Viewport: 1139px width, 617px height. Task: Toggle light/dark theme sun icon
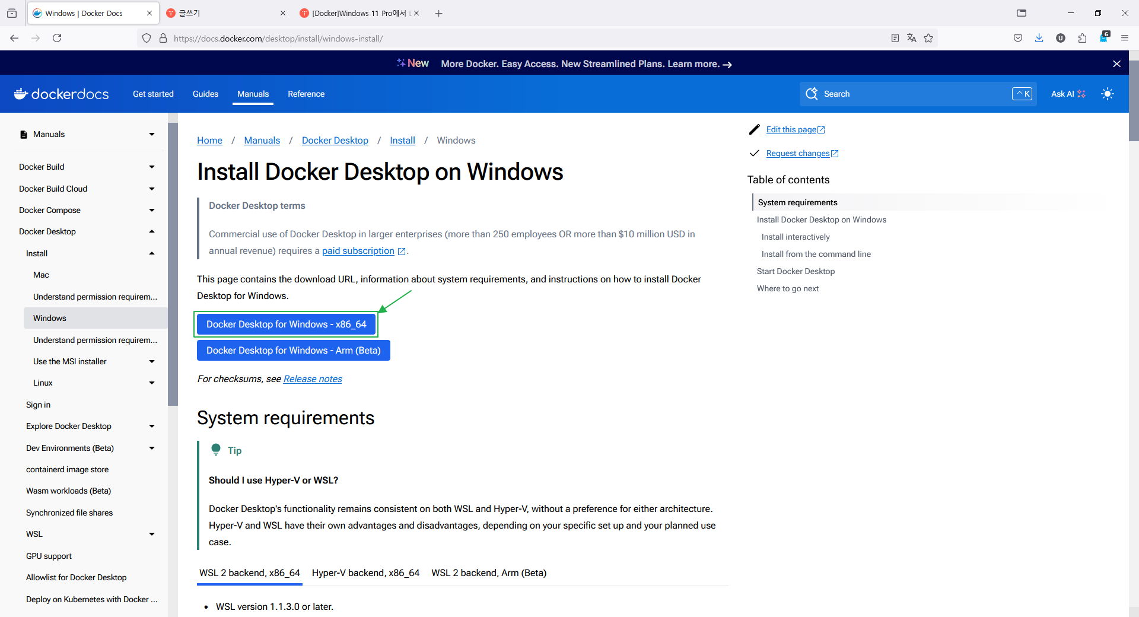pos(1108,94)
